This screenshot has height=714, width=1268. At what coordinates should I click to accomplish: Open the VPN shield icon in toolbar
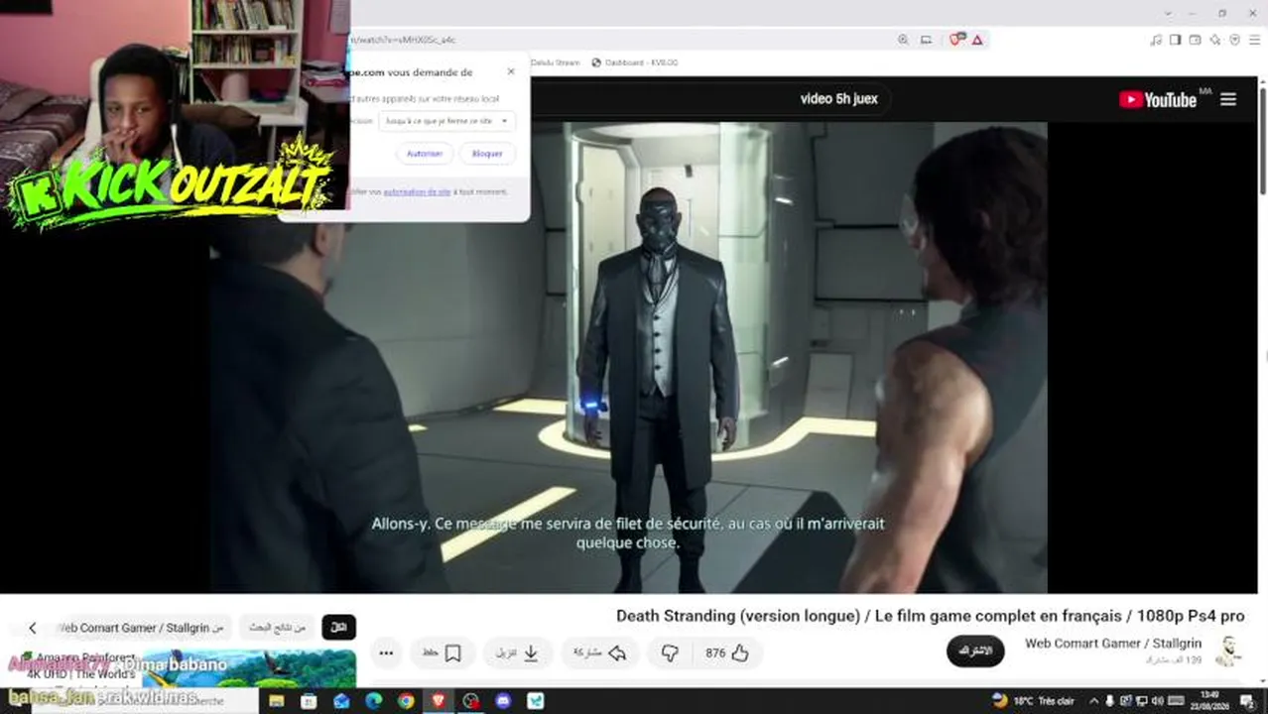click(x=1235, y=40)
